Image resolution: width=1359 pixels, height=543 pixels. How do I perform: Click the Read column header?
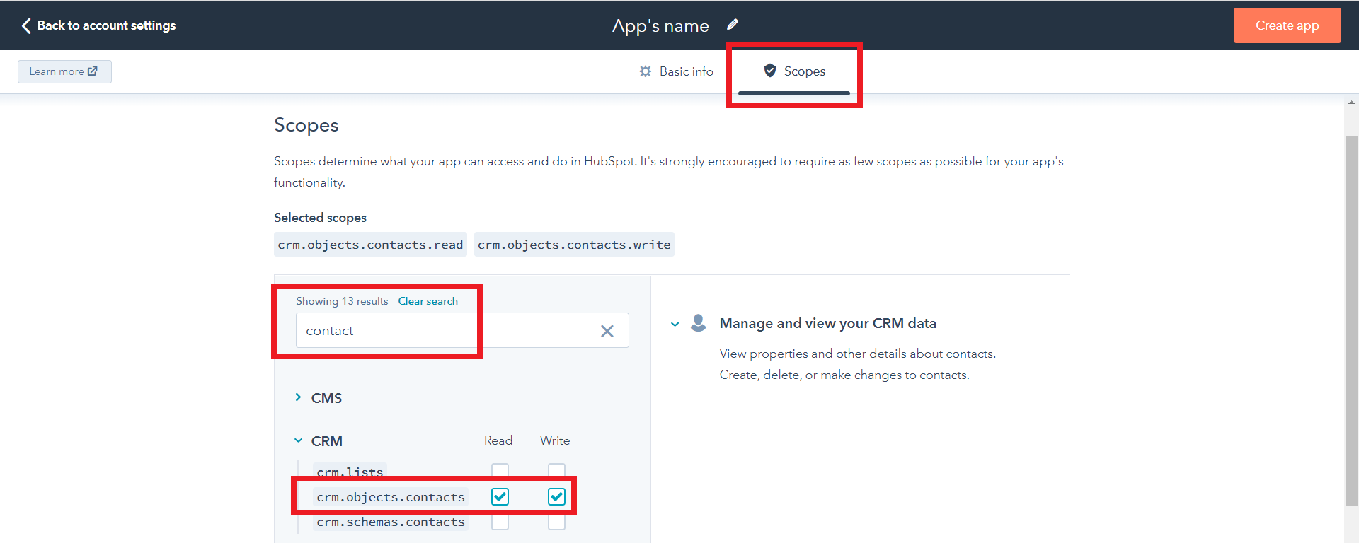pyautogui.click(x=498, y=440)
